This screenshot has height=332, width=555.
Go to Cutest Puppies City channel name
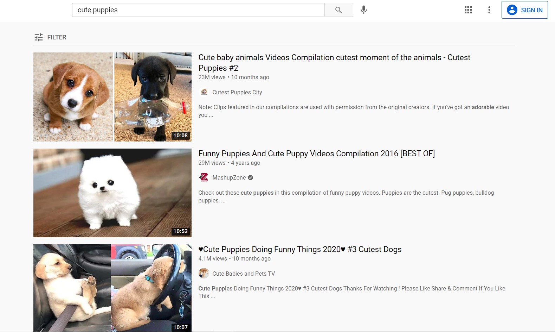[237, 92]
